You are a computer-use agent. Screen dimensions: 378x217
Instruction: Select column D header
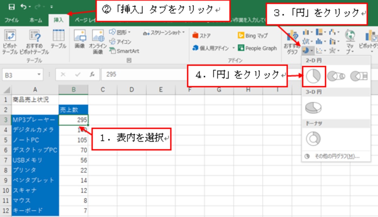132,90
